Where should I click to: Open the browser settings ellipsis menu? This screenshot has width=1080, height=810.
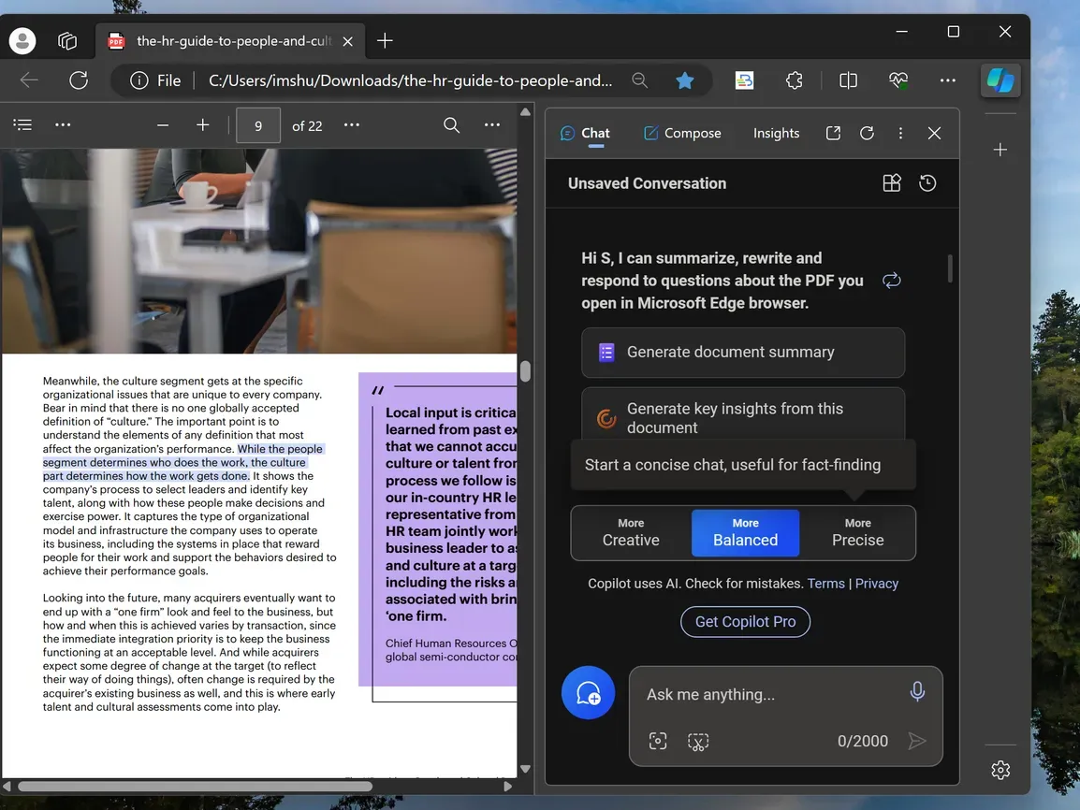coord(948,80)
